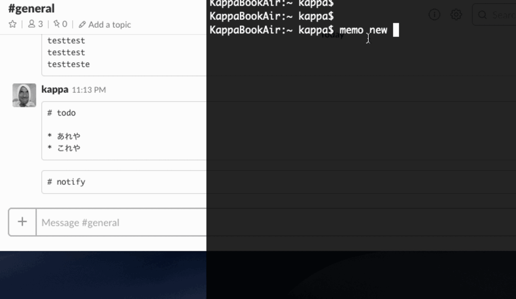Click the 'memo new' command in terminal
516x299 pixels.
tap(363, 30)
